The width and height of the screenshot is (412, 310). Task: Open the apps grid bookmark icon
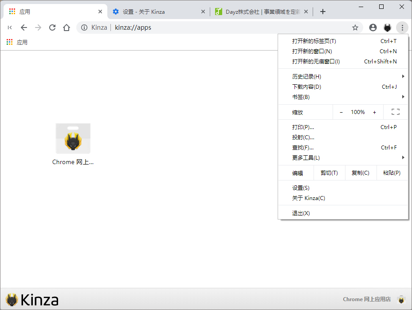point(9,42)
